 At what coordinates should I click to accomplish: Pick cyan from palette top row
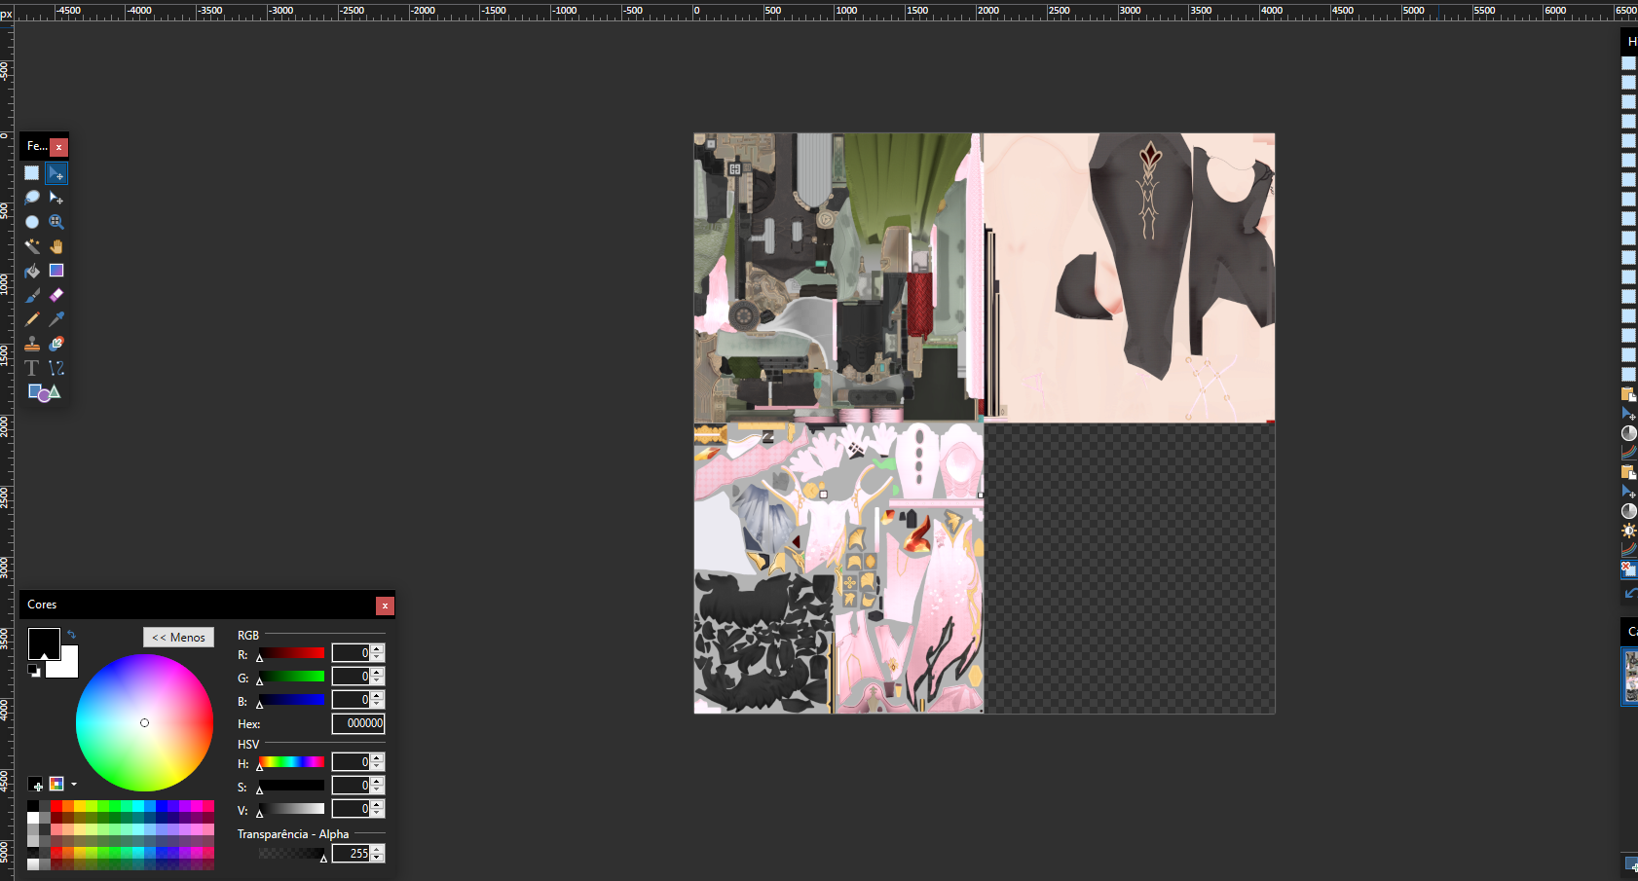click(138, 806)
